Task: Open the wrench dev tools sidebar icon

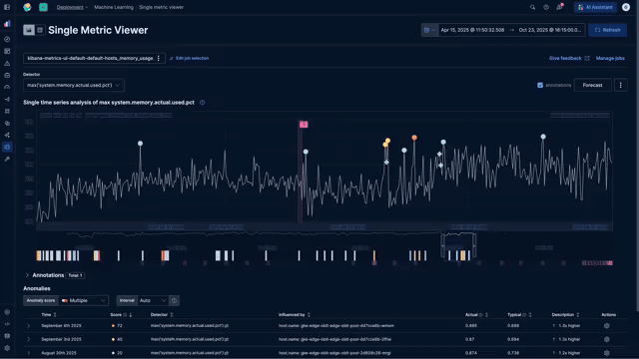Action: [x=7, y=160]
